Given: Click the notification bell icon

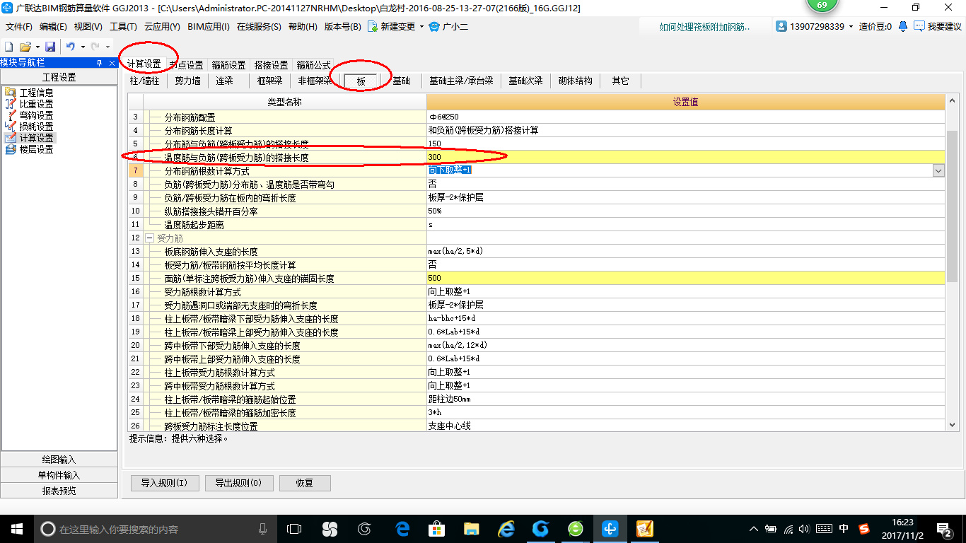Looking at the screenshot, I should (x=903, y=27).
